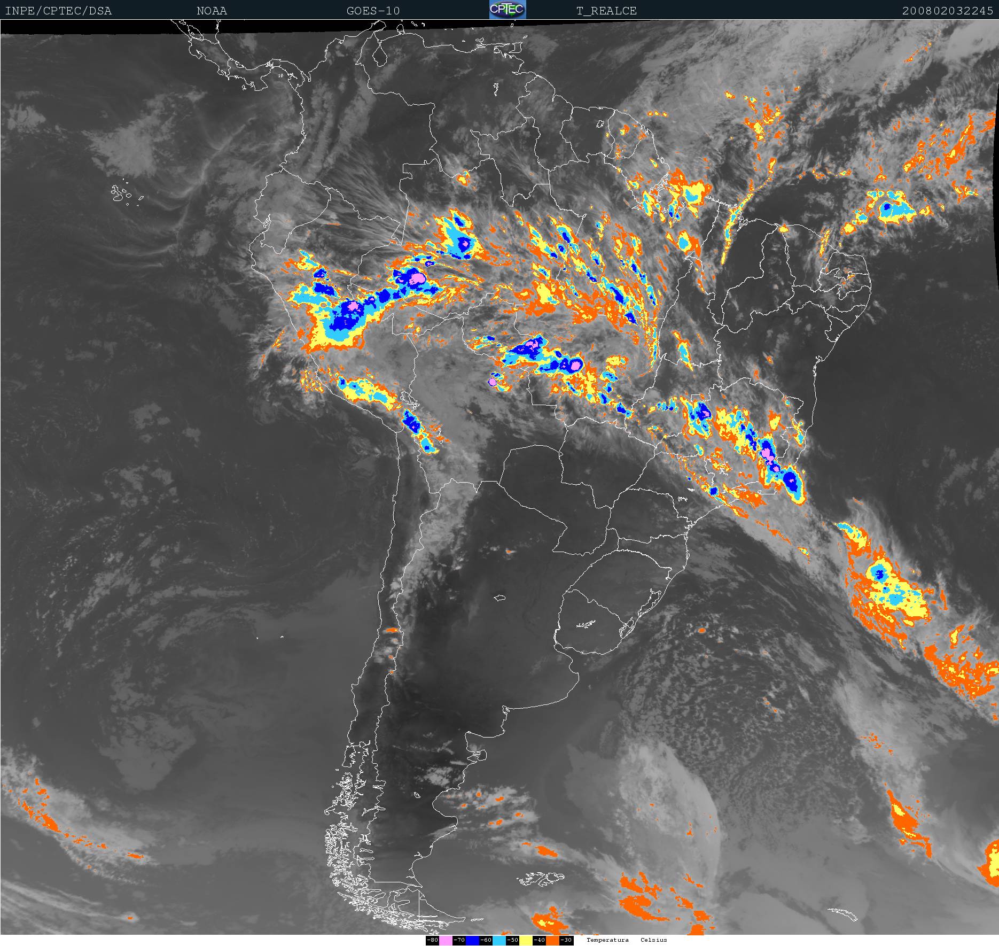
Task: Click the -40 legend value
Action: pyautogui.click(x=539, y=940)
